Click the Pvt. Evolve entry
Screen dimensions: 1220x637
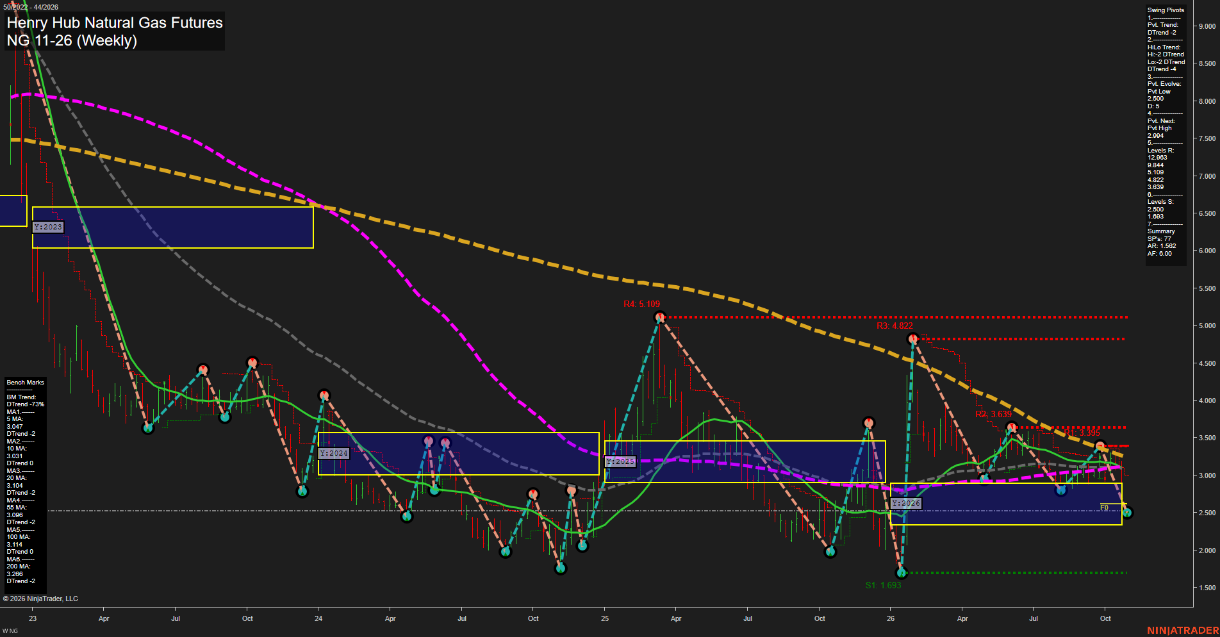(x=1164, y=84)
